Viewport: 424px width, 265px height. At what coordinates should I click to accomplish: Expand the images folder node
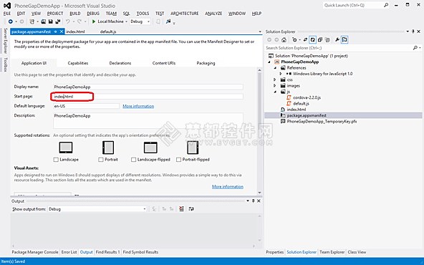(x=275, y=86)
